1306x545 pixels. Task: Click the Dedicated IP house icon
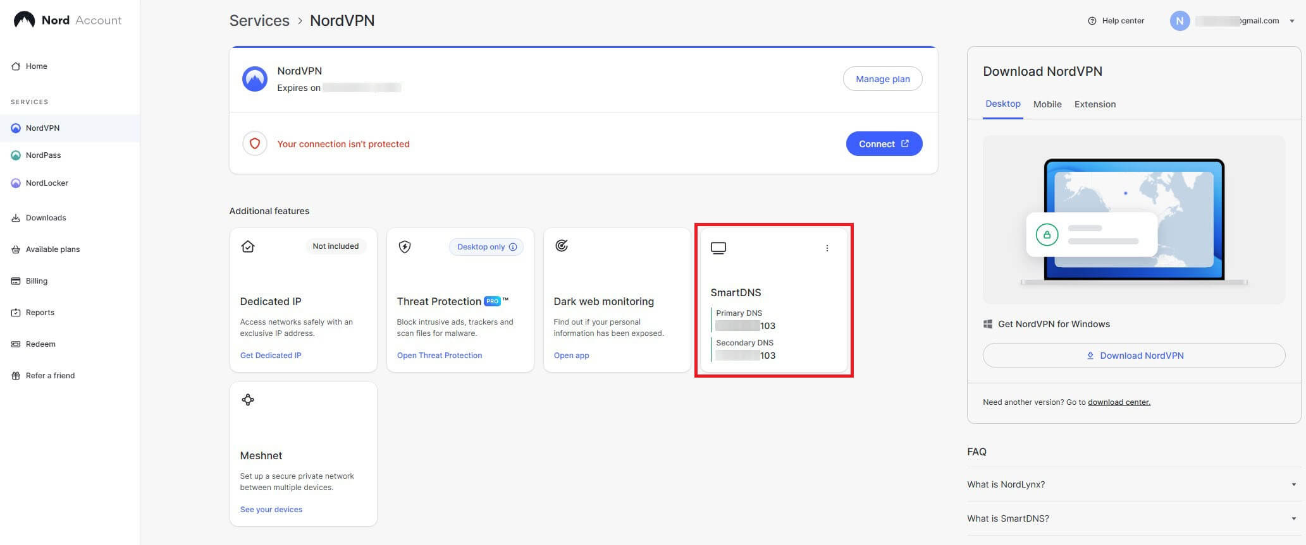tap(248, 246)
